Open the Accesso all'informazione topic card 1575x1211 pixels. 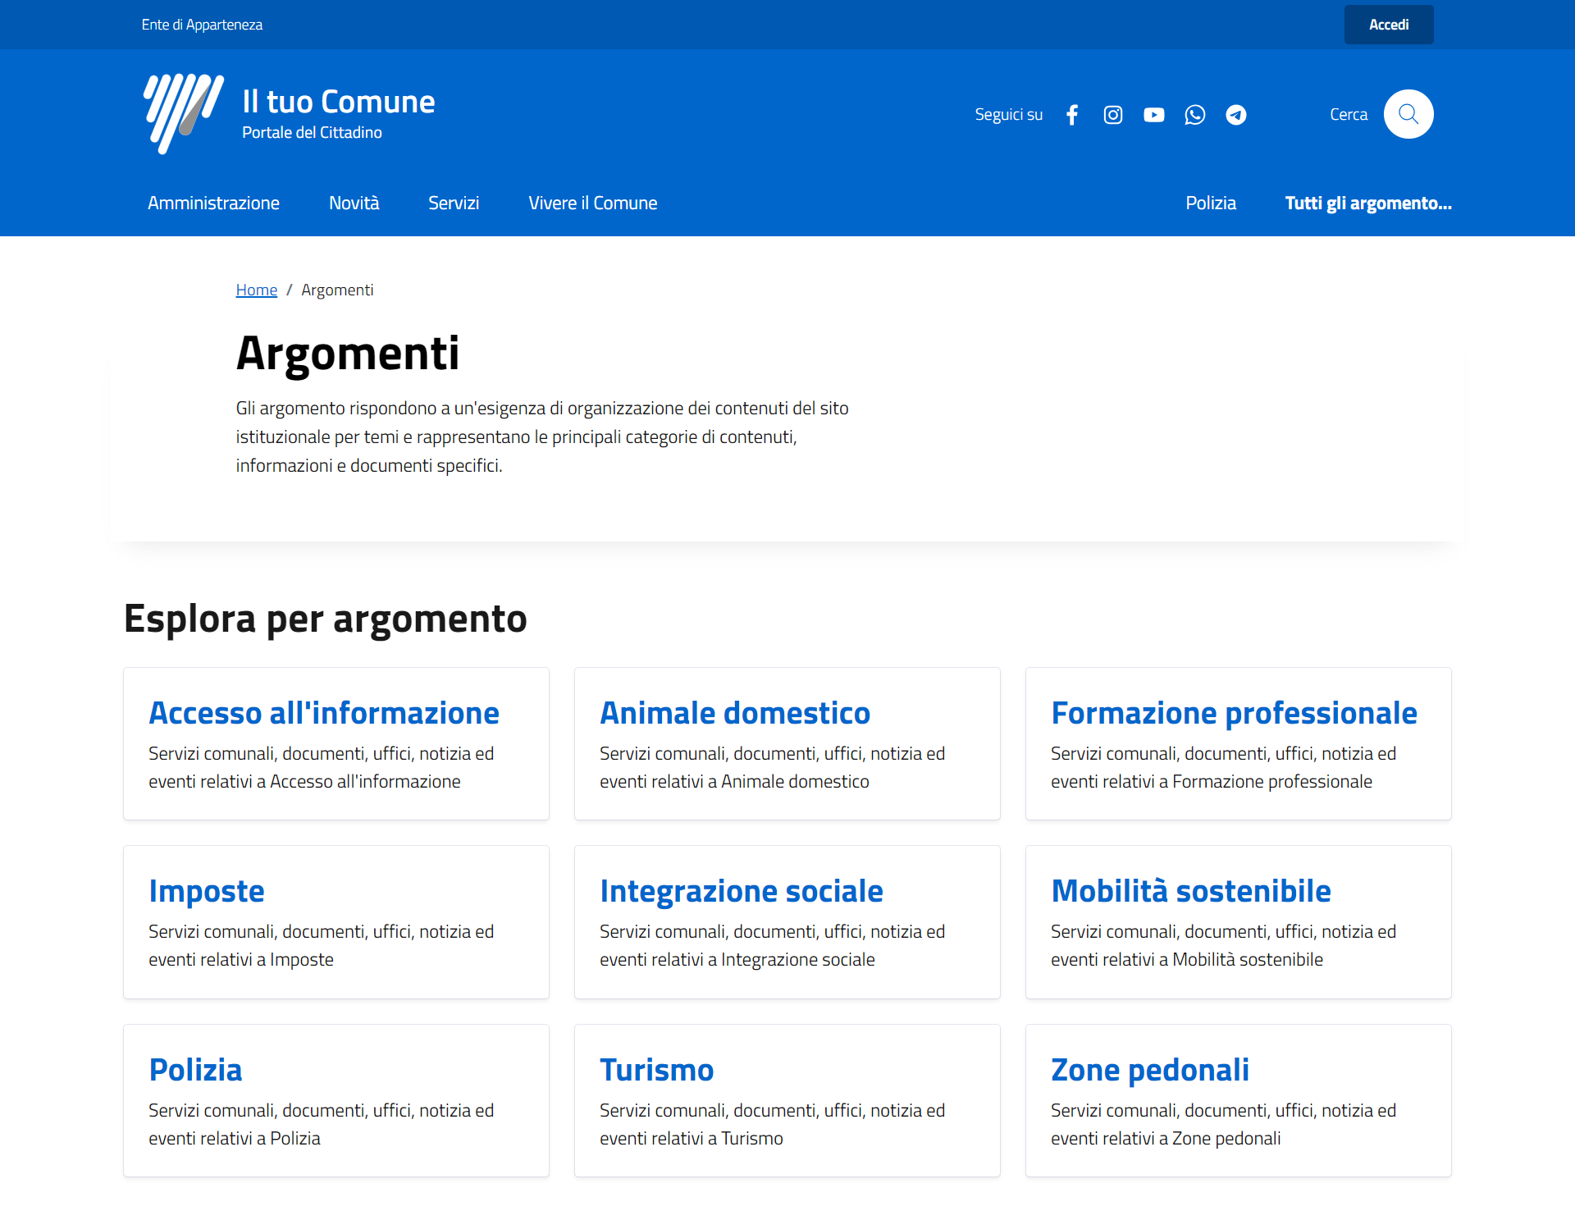[323, 713]
